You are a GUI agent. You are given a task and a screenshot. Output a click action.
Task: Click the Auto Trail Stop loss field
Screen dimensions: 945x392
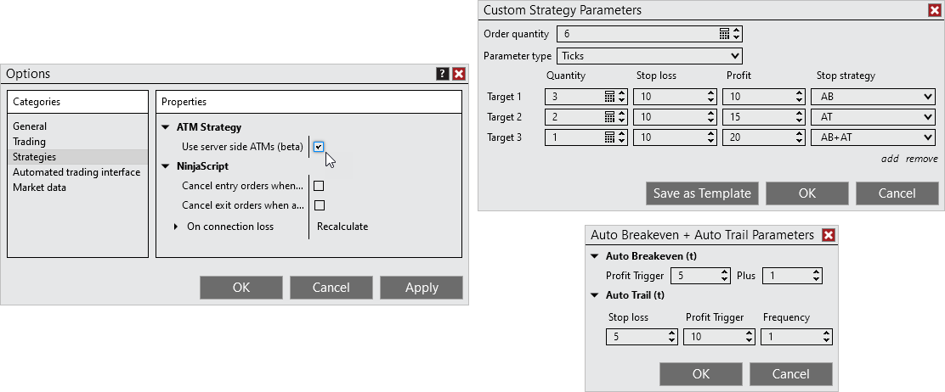coord(636,338)
